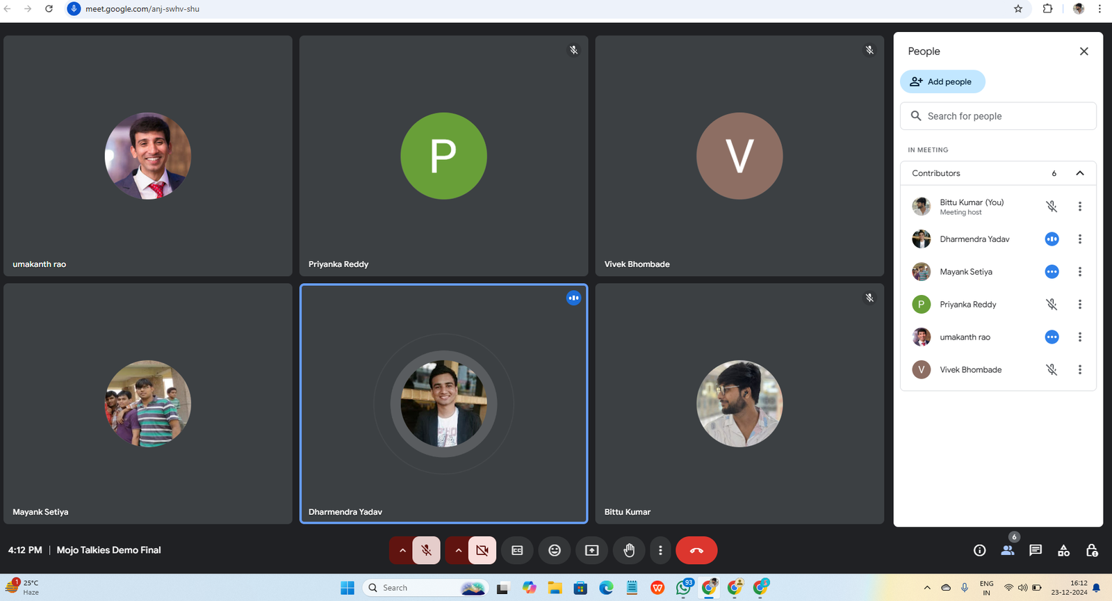Screen dimensions: 1112x601
Task: Open the taskbar clock showing 16:12
Action: click(x=1069, y=588)
